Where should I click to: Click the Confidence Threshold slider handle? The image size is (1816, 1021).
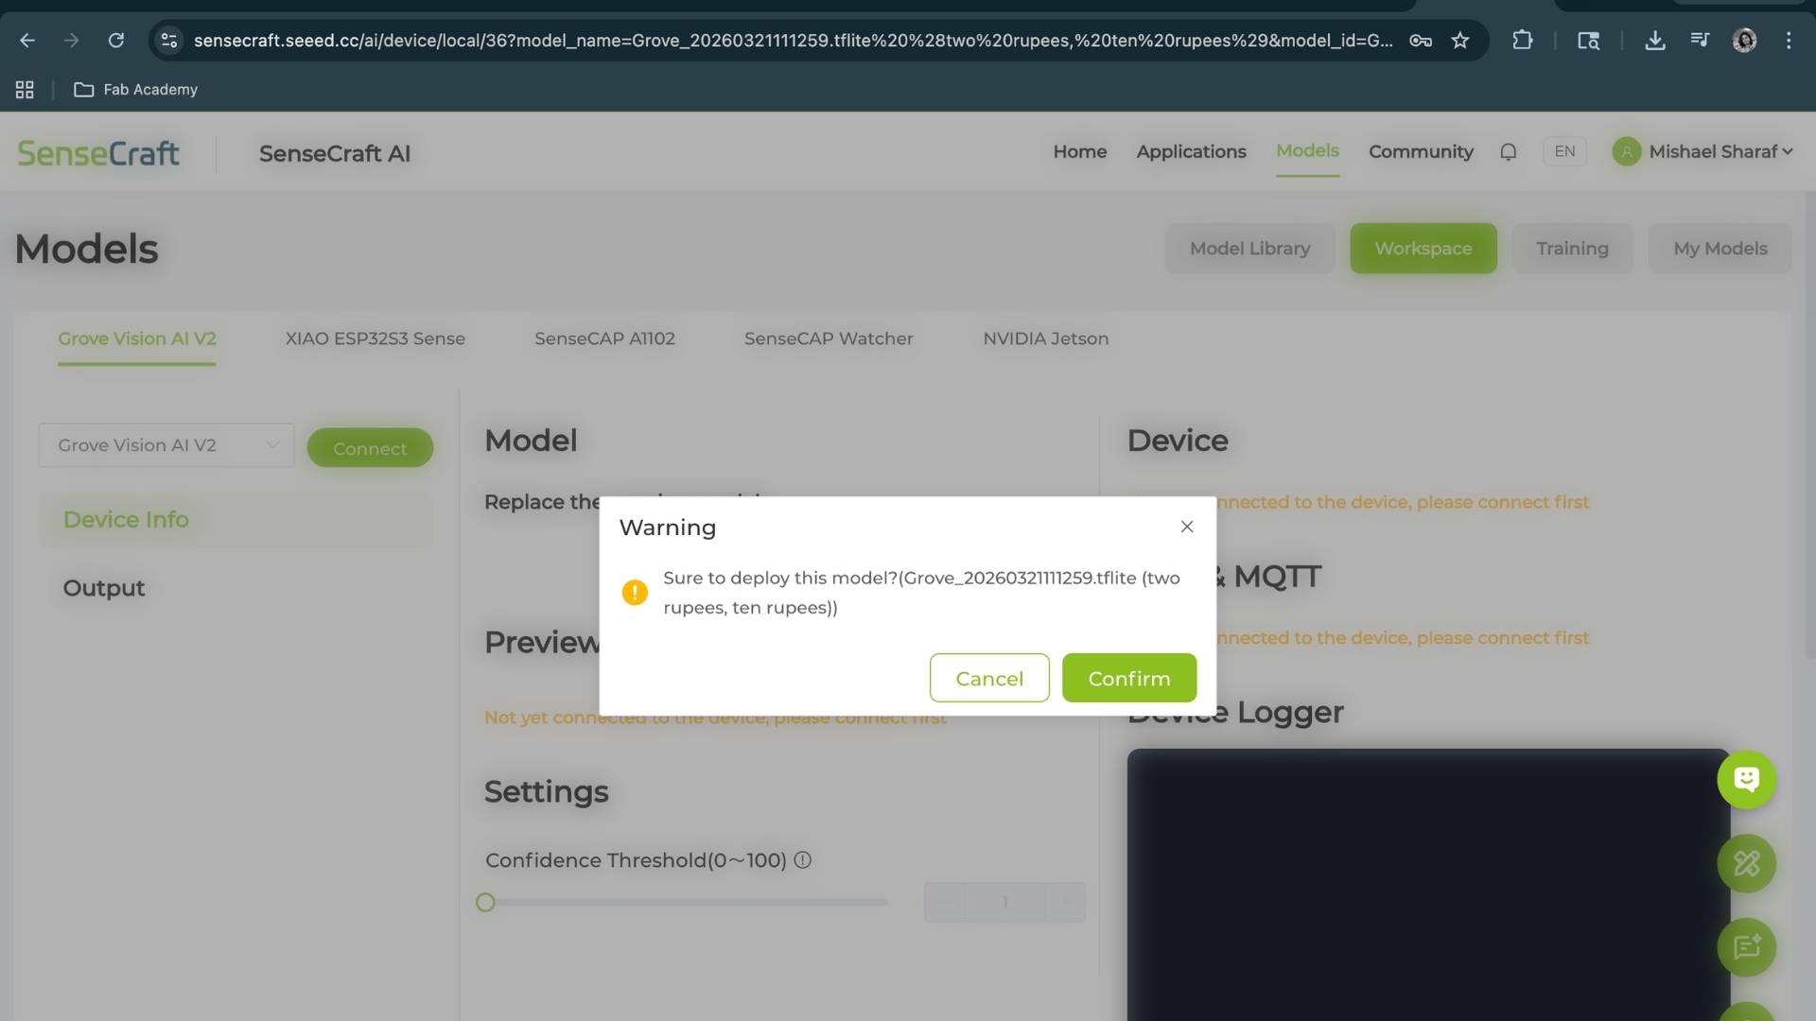click(x=485, y=903)
